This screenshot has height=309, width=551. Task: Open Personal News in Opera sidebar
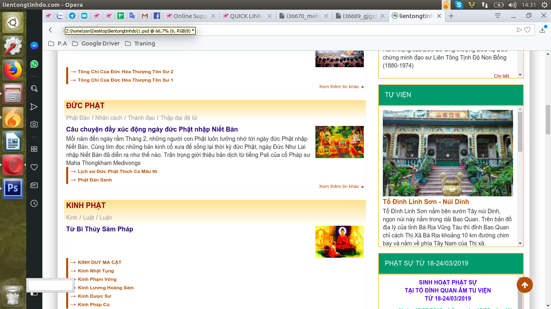point(34,185)
